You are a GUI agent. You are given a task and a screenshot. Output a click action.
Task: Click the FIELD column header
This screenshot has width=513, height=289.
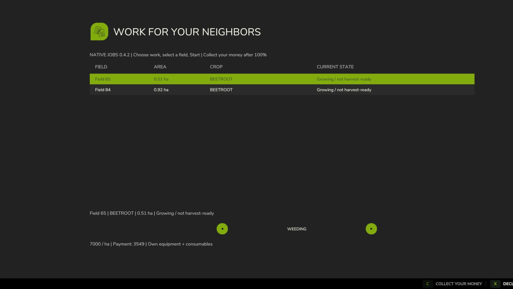pyautogui.click(x=101, y=67)
